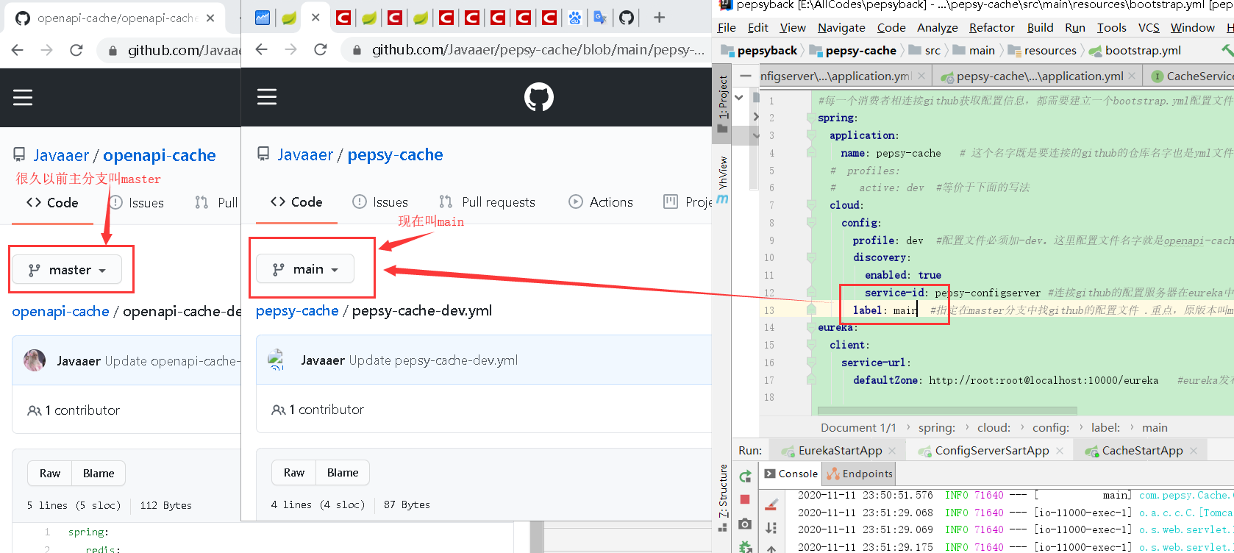Screen dimensions: 1234x553
Task: Reload the pepsy-cache browser page
Action: coord(320,49)
